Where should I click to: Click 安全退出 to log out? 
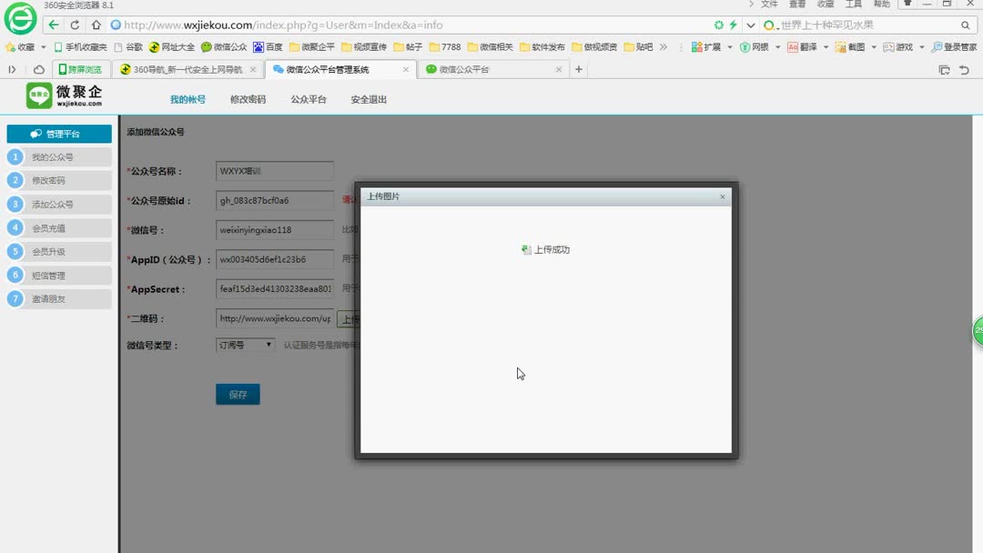pos(368,98)
